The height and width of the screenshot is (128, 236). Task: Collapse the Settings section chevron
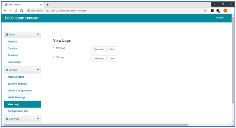38,70
